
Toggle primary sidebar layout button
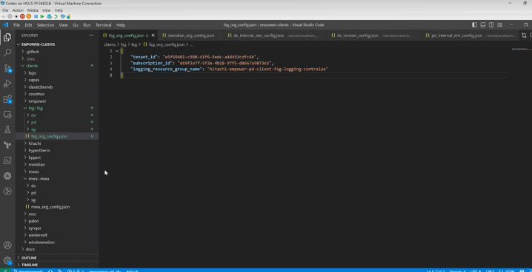[474, 24]
